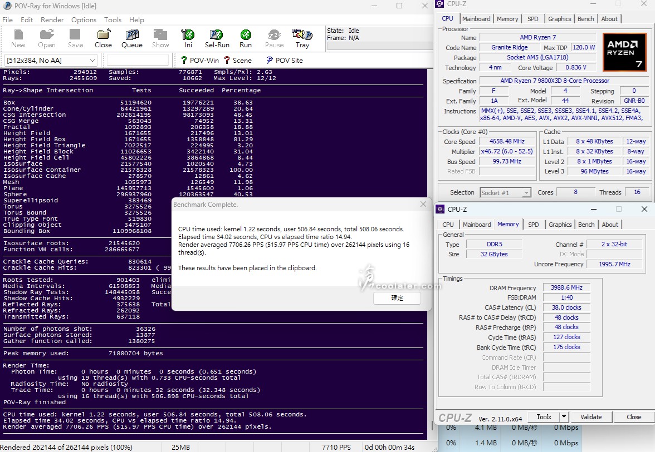Click the Show render window icon
This screenshot has height=452, width=655.
[160, 39]
